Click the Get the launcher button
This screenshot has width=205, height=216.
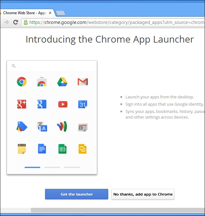pyautogui.click(x=77, y=194)
